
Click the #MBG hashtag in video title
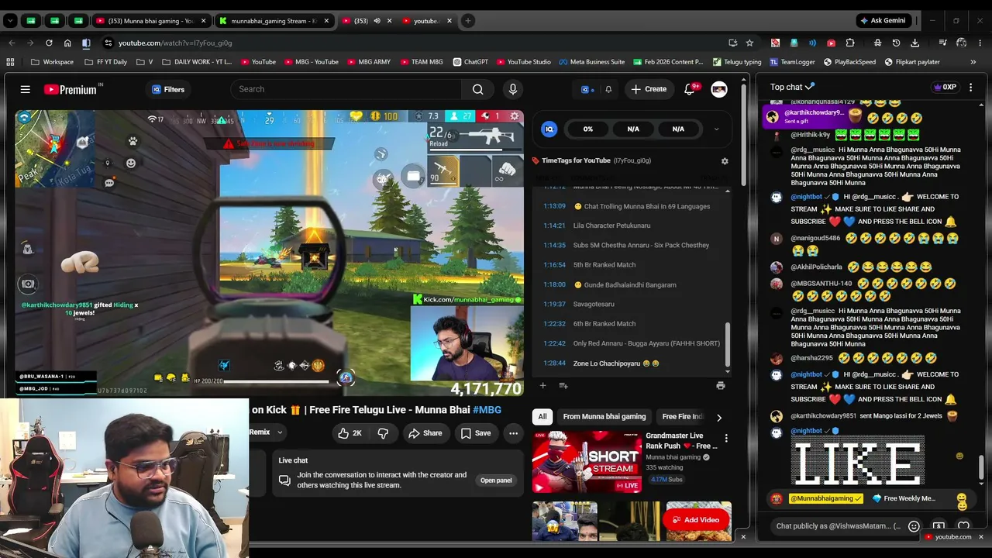pyautogui.click(x=487, y=410)
